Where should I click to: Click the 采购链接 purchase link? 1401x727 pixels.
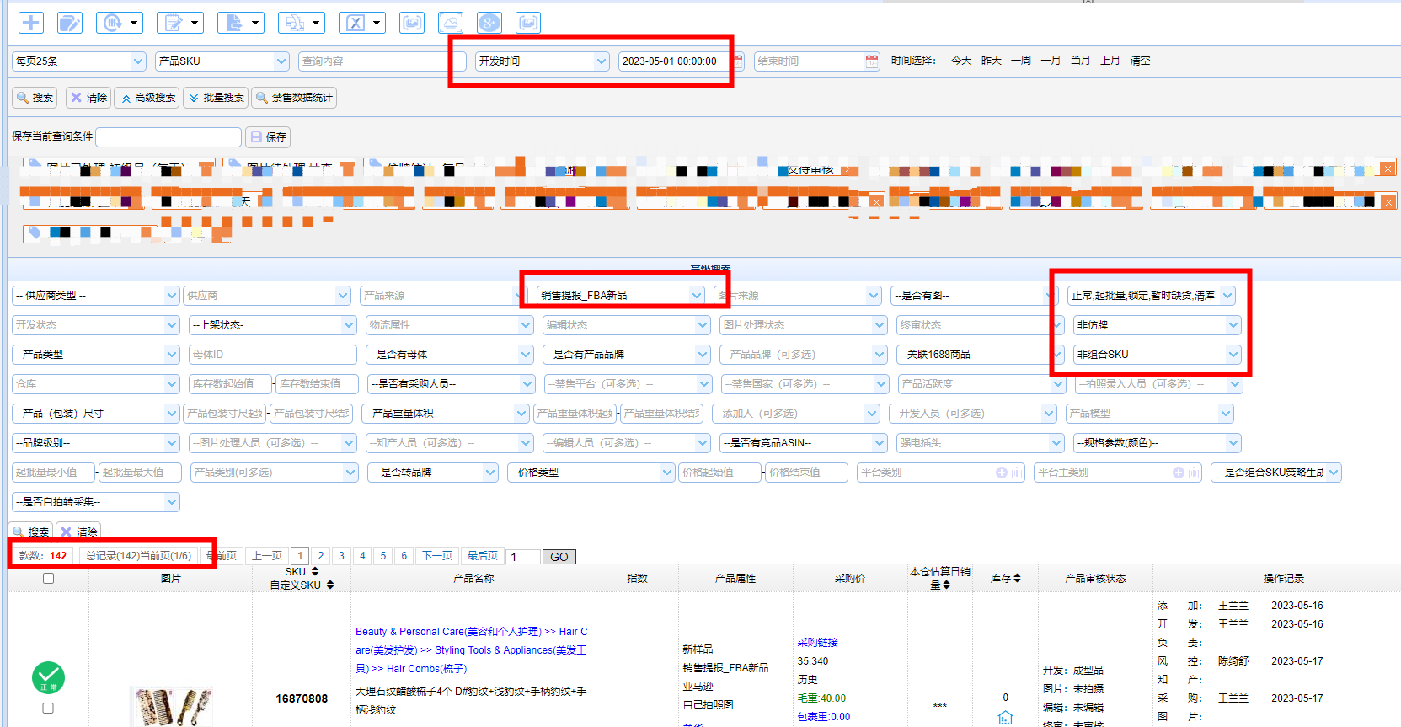pyautogui.click(x=818, y=642)
